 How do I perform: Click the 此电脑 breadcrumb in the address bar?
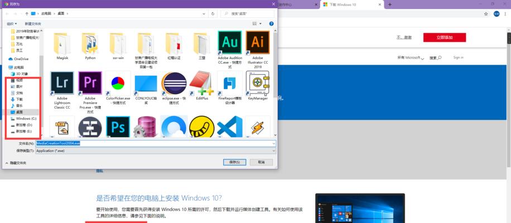tap(45, 14)
